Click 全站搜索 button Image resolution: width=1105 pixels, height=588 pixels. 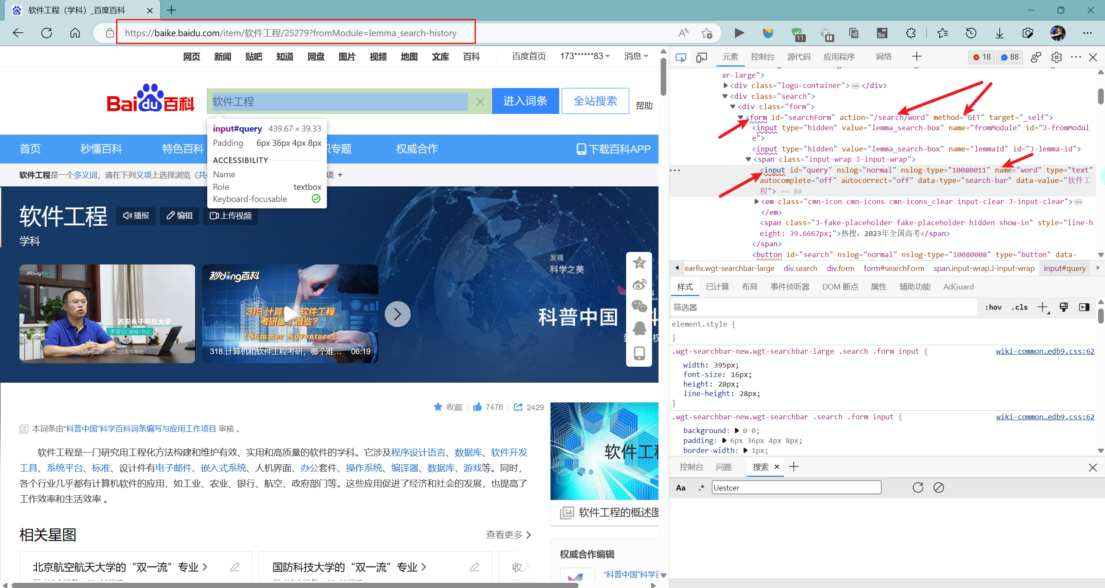point(595,101)
